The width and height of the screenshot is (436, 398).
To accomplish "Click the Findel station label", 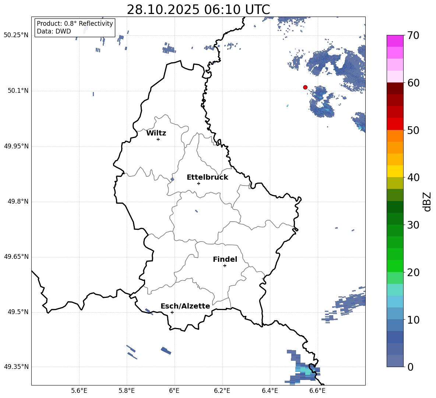I will [x=225, y=259].
